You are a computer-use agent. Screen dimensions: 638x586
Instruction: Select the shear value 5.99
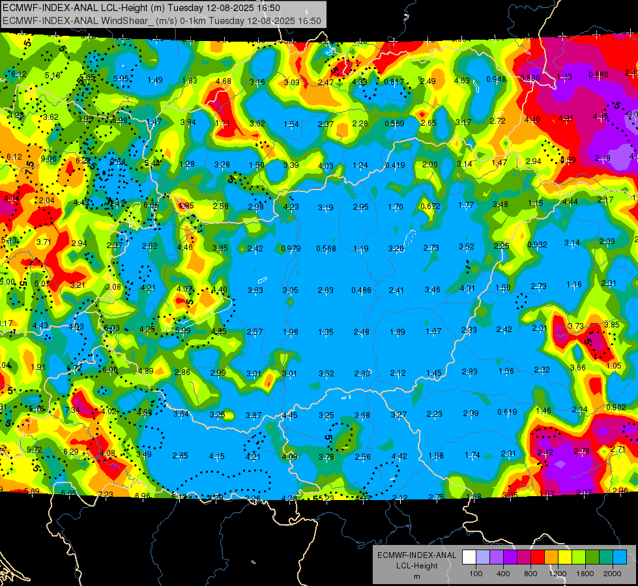[182, 331]
